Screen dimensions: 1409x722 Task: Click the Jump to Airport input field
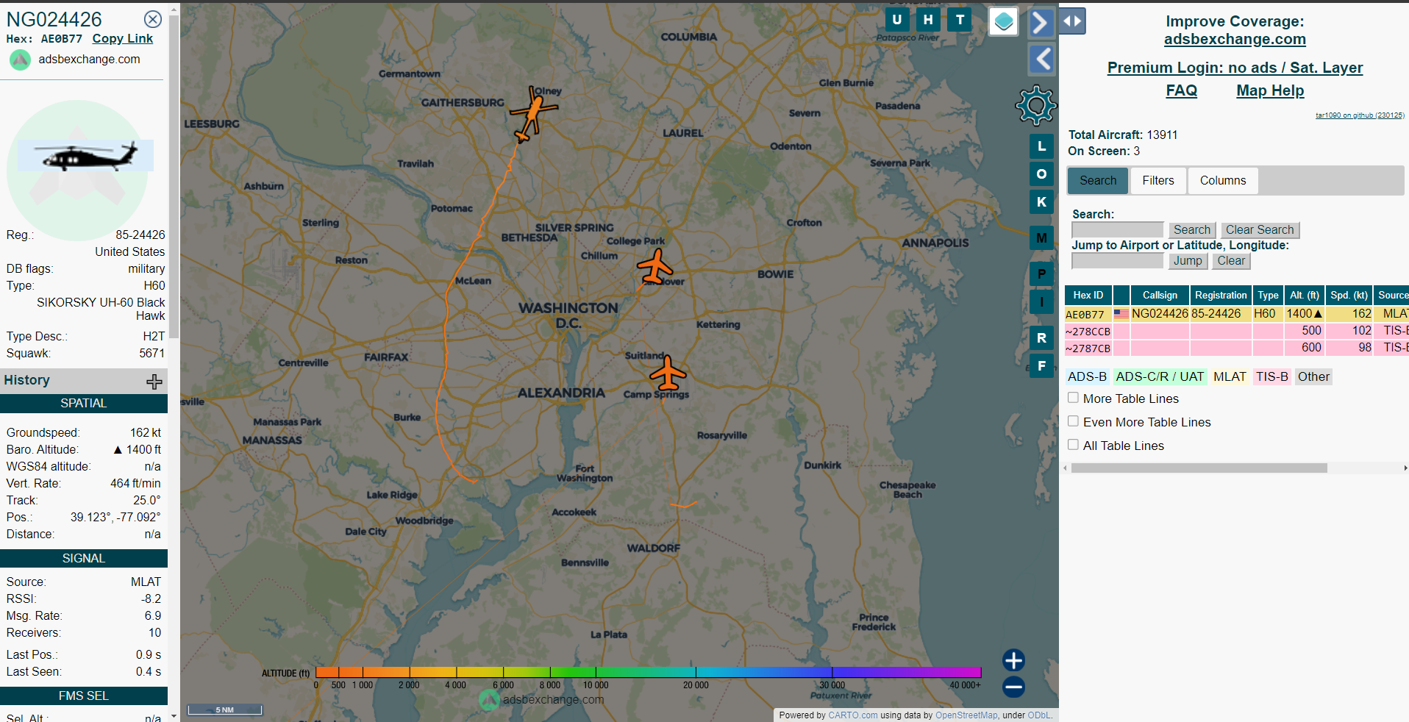1118,261
